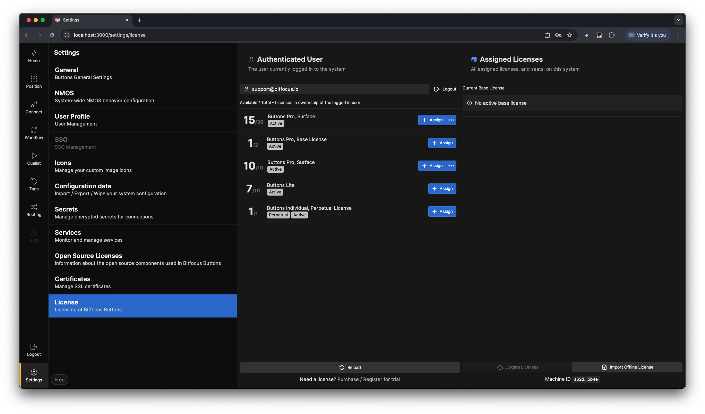Follow the Register for trial link

click(x=381, y=379)
